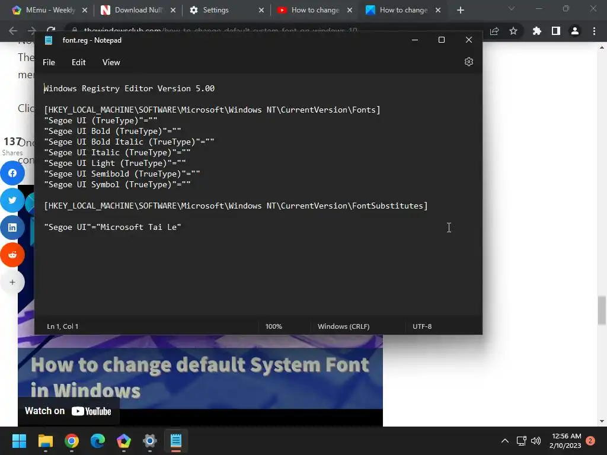The width and height of the screenshot is (607, 455).
Task: Open Chrome profile avatar
Action: tap(575, 31)
